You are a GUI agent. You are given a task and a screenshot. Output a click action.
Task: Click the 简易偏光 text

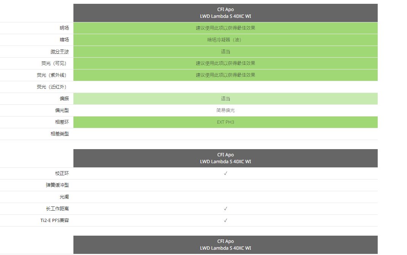point(226,110)
